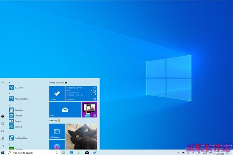Open the Calendar live tile
The width and height of the screenshot is (233, 155).
pos(81,94)
